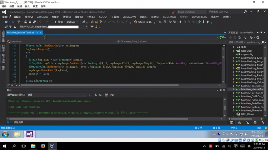Pin the Machine_HalconTools.cs tab
Image resolution: width=268 pixels, height=150 pixels.
pos(37,33)
